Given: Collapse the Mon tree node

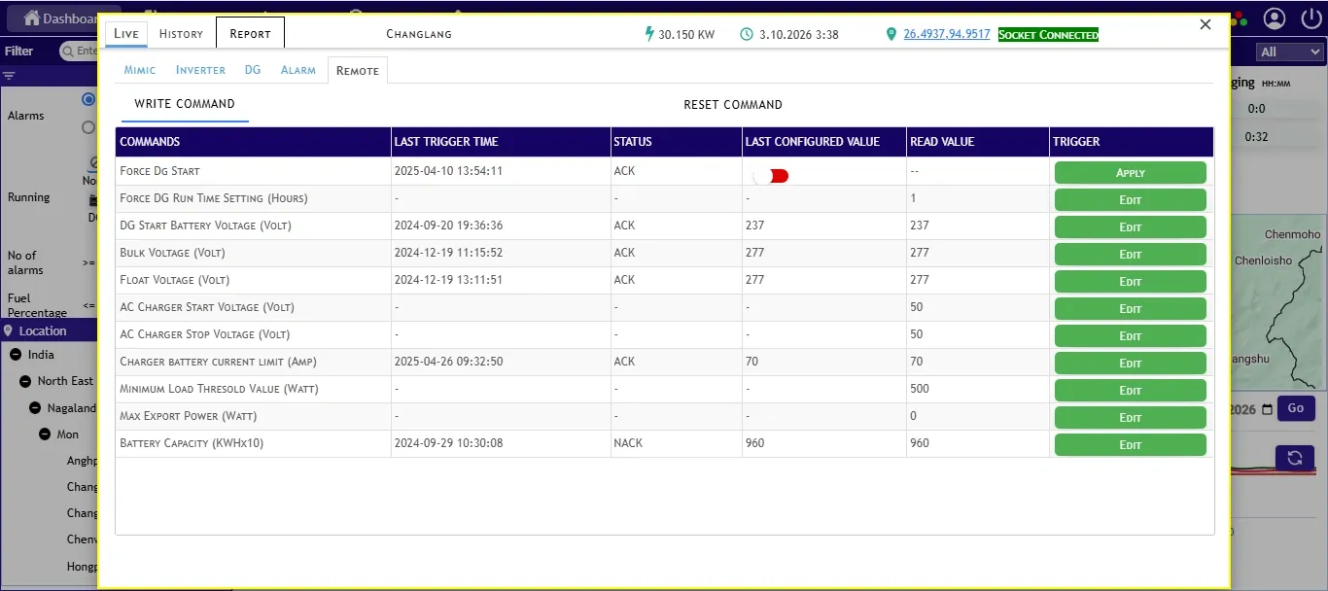Looking at the screenshot, I should pos(45,435).
